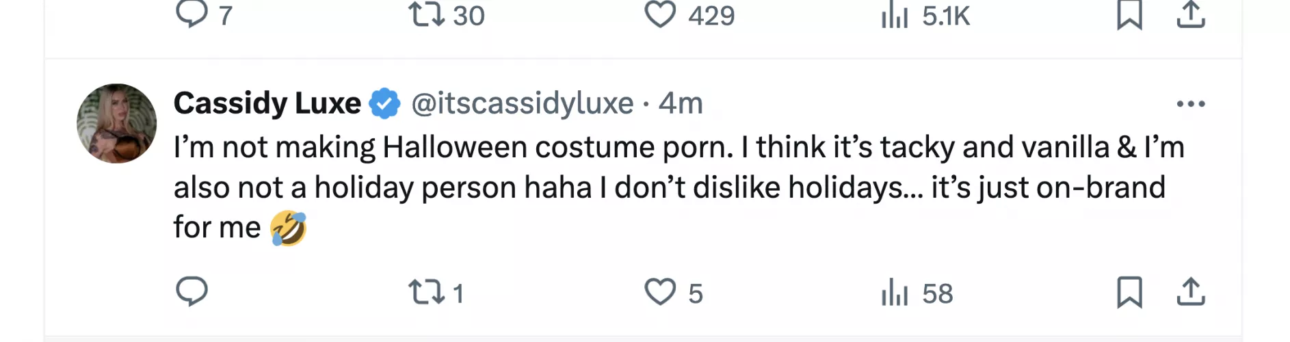
Task: View analytics for the 5.1K views tweet
Action: 895,15
